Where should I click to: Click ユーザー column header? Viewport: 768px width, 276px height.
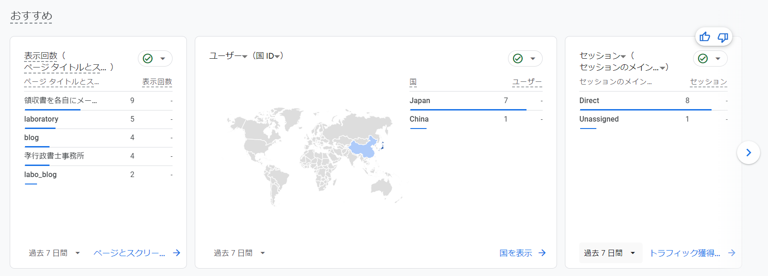click(x=527, y=82)
